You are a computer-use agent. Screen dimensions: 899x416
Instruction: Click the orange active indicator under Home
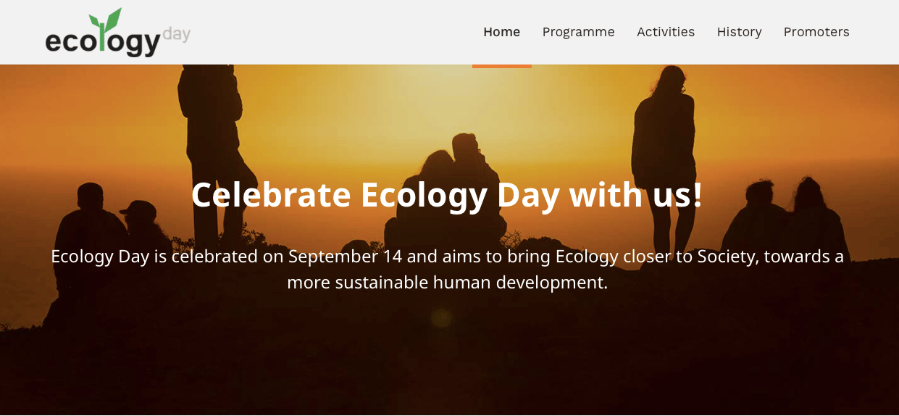(x=501, y=66)
